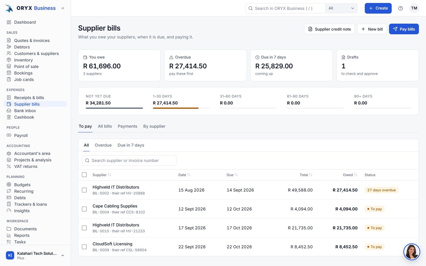Open VAT returns percent icon
This screenshot has width=426, height=266.
click(9, 167)
